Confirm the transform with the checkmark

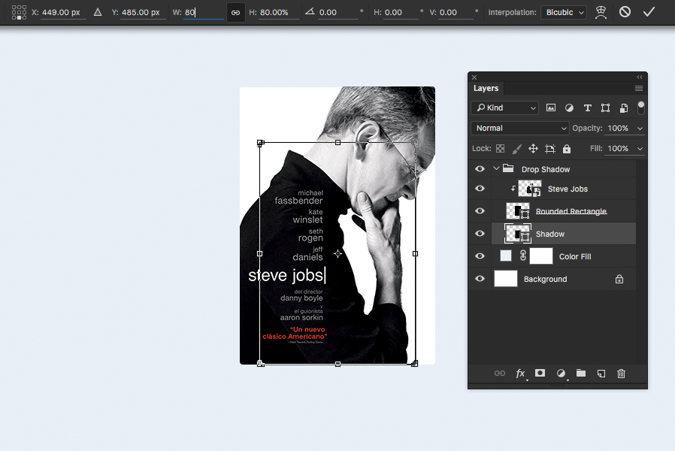click(x=649, y=11)
